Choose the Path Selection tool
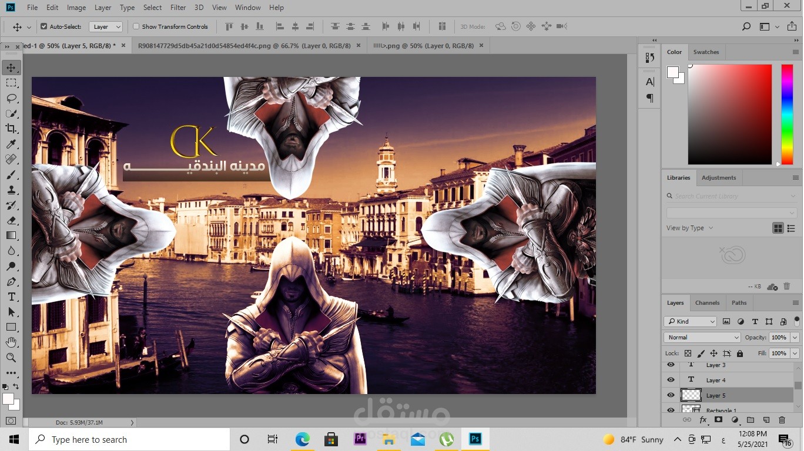The image size is (804, 451). 11,312
